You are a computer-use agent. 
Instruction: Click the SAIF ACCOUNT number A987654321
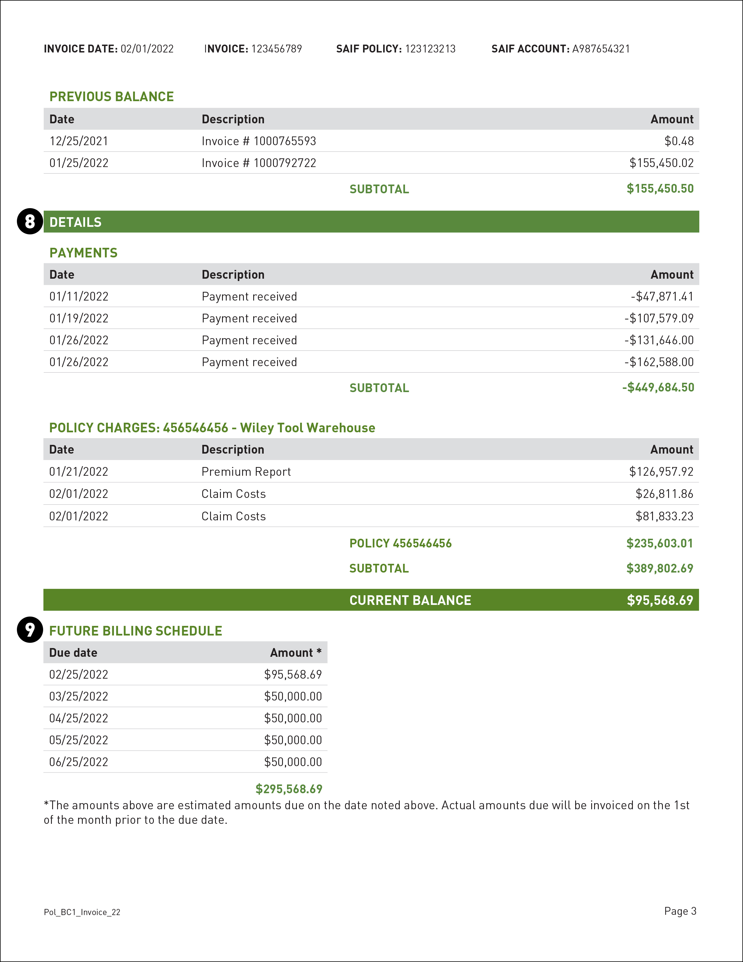click(601, 49)
